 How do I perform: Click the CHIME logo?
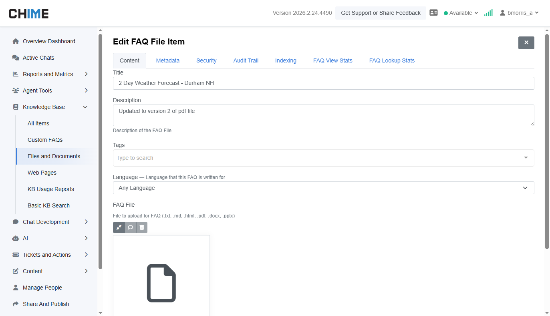tap(29, 14)
